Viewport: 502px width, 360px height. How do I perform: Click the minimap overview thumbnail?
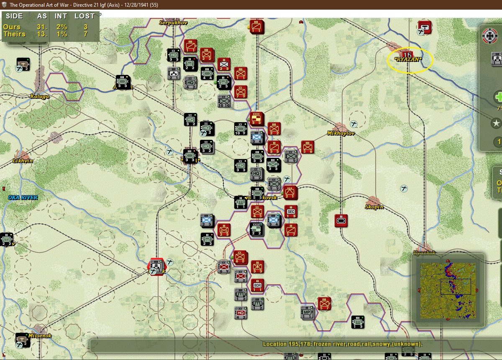pyautogui.click(x=448, y=291)
